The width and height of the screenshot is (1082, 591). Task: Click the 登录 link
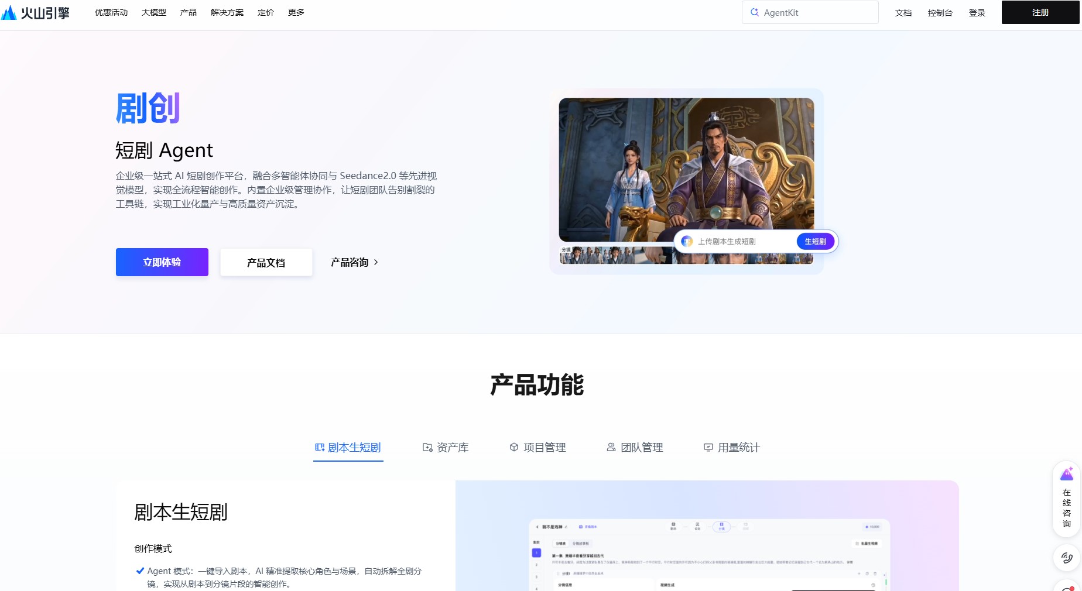977,13
